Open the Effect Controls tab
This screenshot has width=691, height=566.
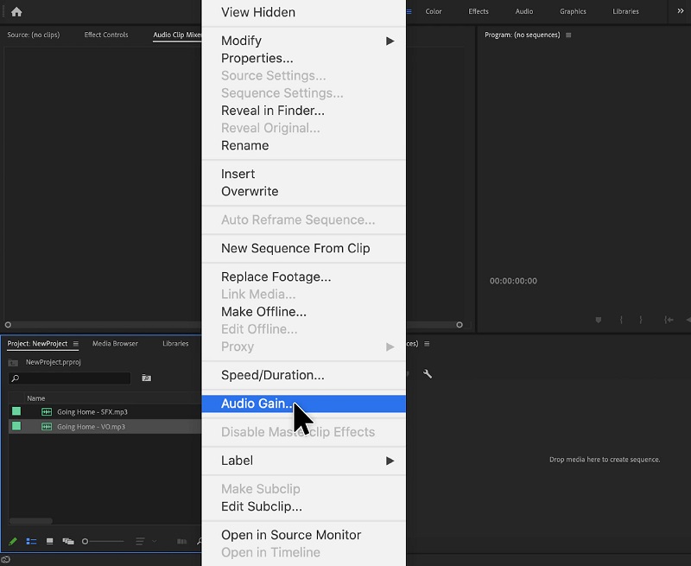pyautogui.click(x=106, y=35)
